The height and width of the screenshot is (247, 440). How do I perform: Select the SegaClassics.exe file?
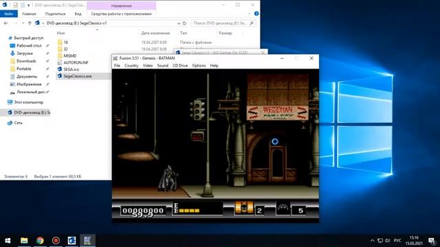point(78,76)
